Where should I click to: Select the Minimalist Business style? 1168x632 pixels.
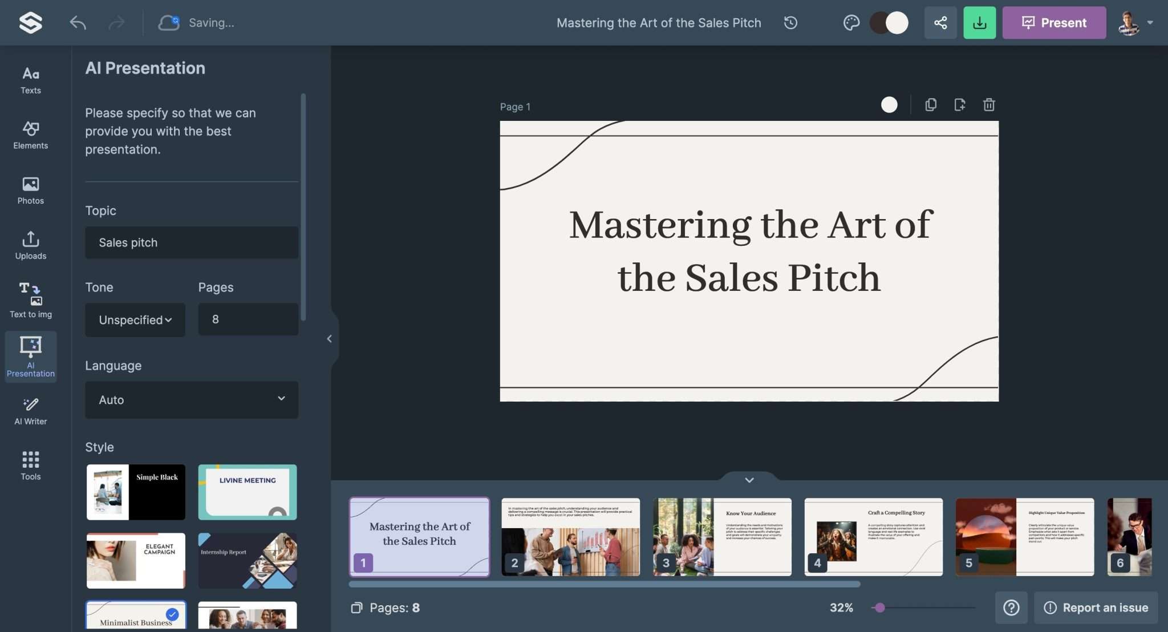tap(136, 615)
